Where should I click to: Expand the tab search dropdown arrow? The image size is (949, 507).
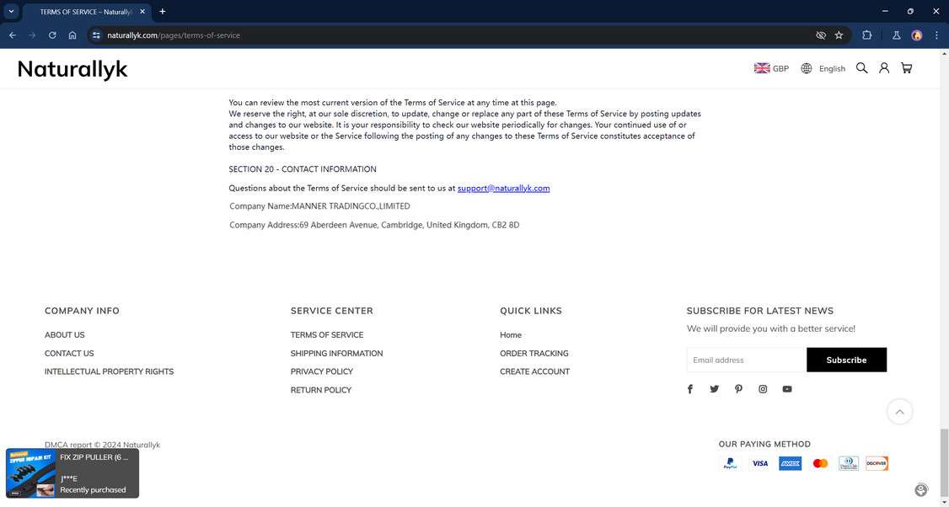point(11,12)
